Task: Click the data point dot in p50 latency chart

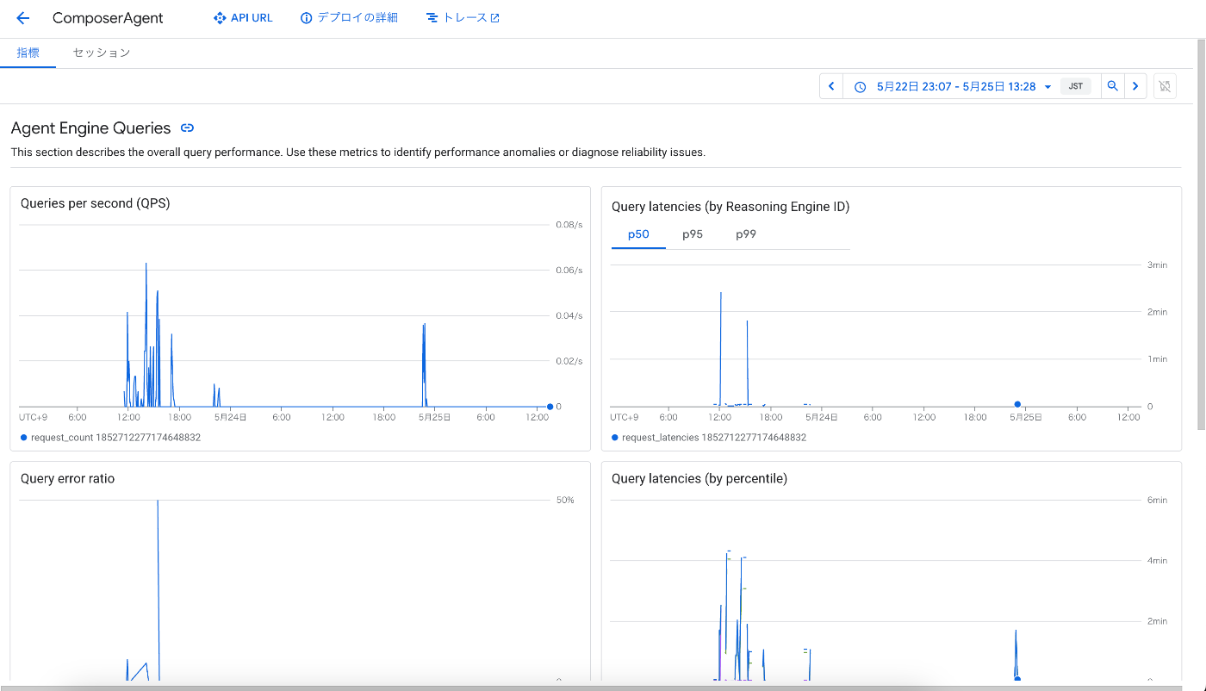Action: [1017, 404]
